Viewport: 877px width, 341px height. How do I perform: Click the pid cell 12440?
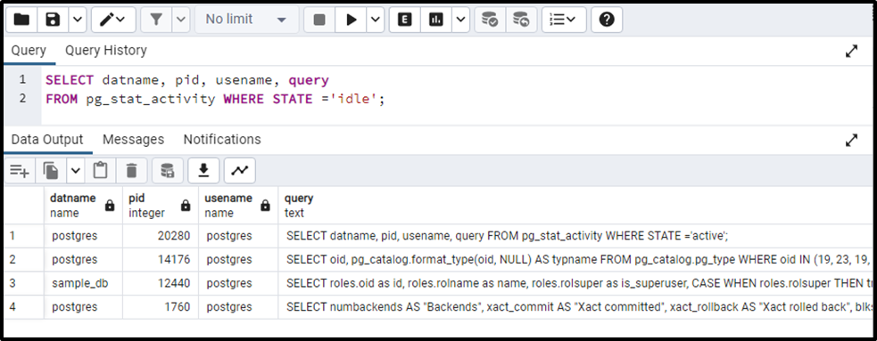pos(161,283)
